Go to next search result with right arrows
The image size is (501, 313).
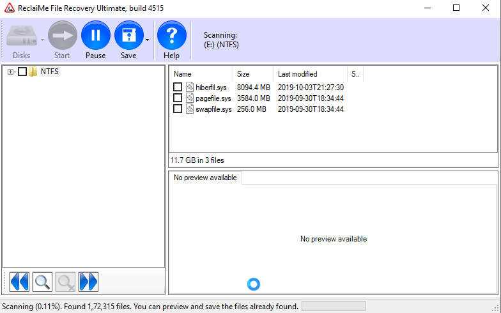pos(88,282)
